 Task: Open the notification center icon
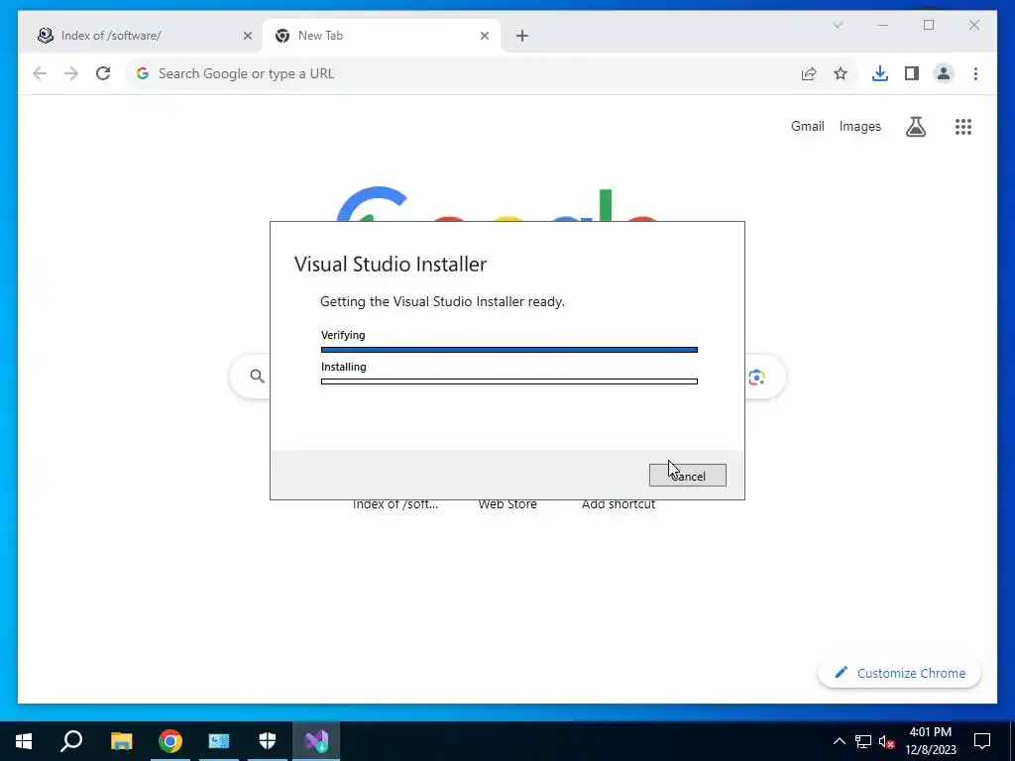(982, 741)
